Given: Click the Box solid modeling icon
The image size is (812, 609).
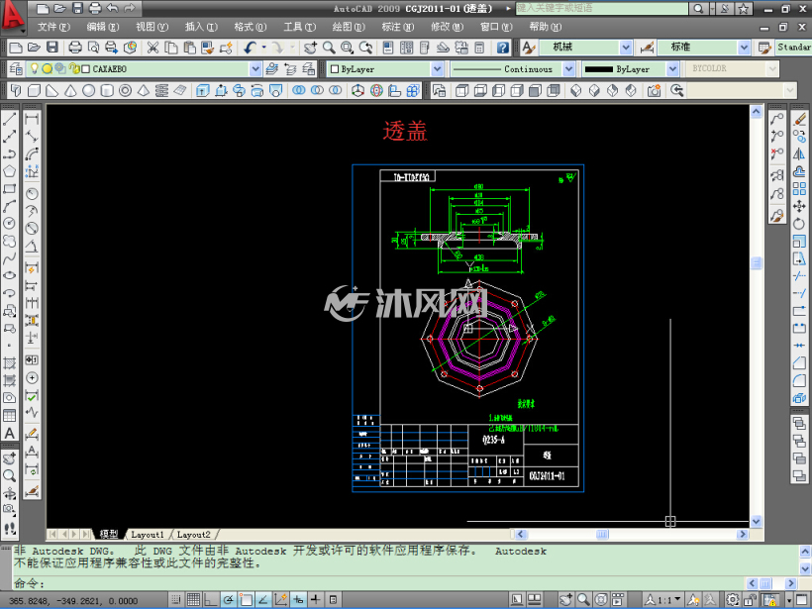Looking at the screenshot, I should 35,91.
